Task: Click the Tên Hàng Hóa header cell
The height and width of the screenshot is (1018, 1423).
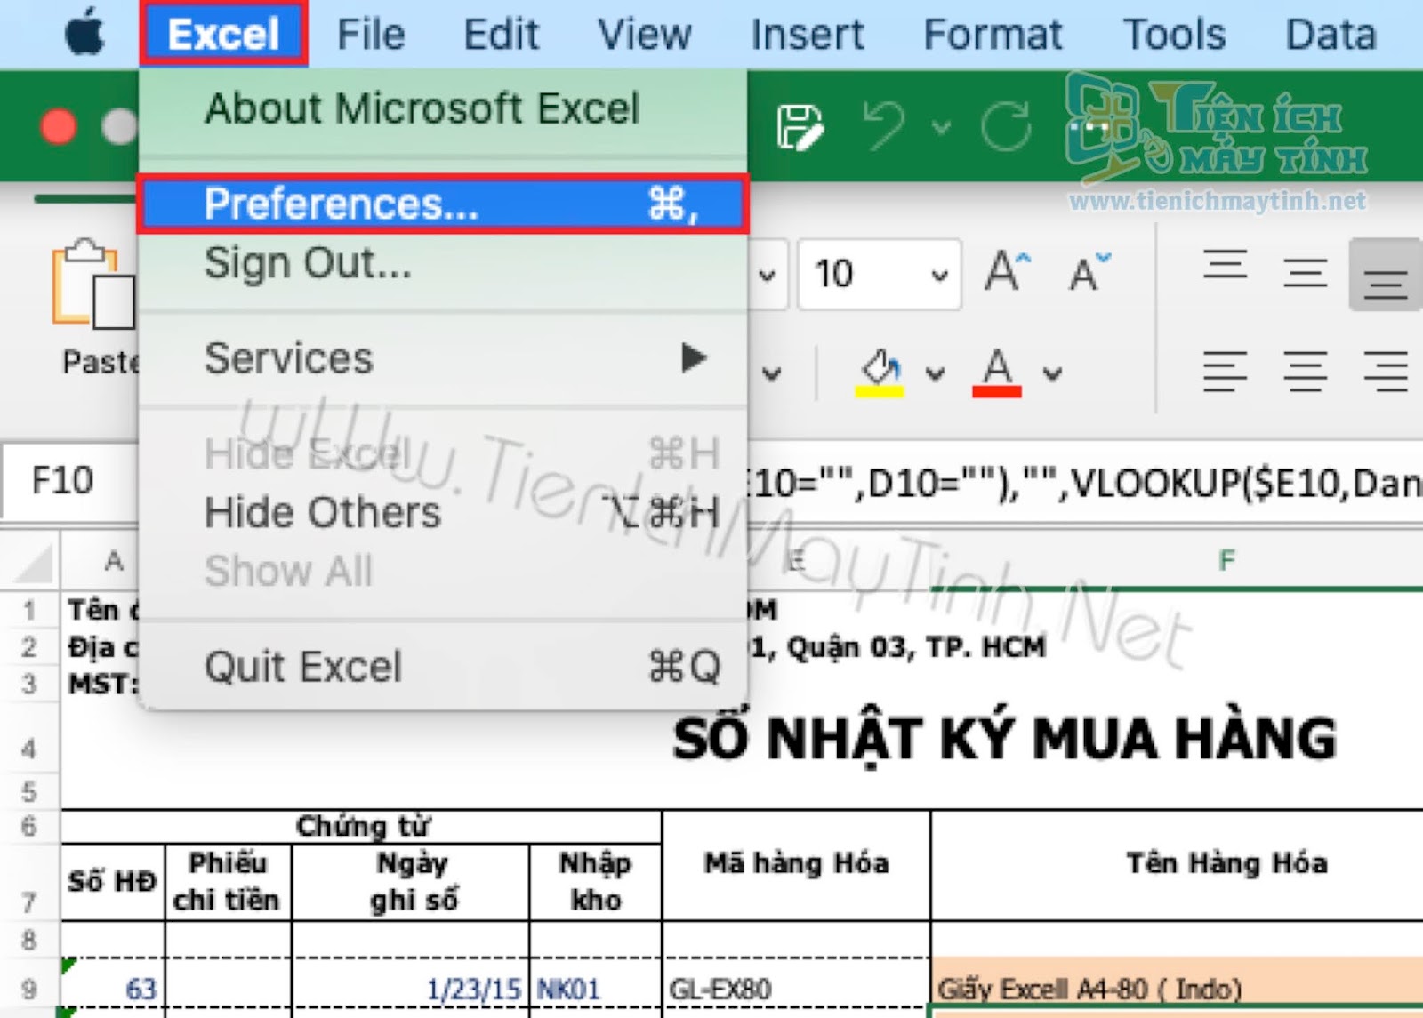Action: 1227,863
